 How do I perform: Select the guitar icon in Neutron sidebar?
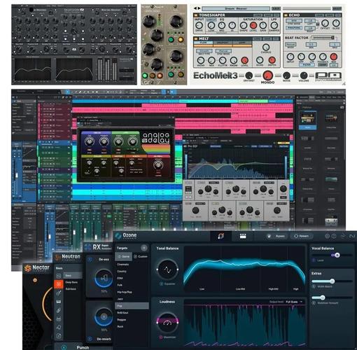click(x=59, y=293)
